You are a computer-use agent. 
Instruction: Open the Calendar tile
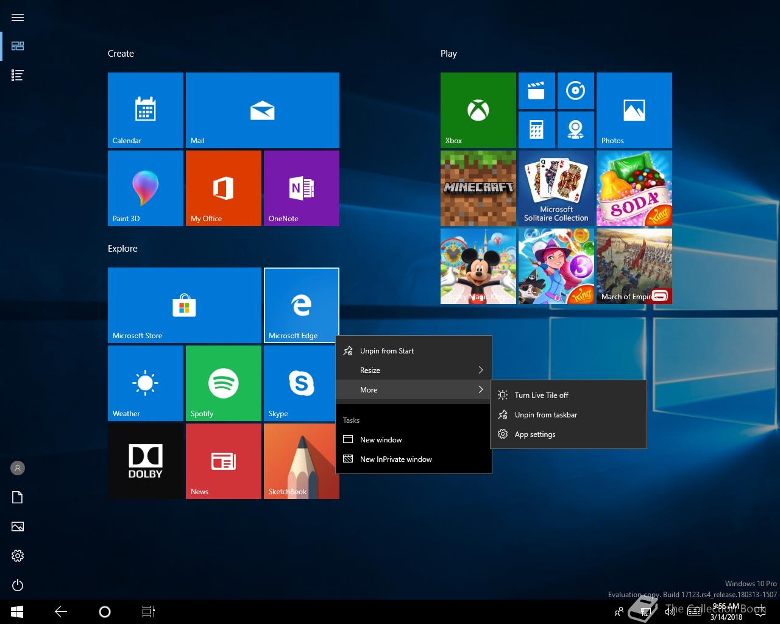(x=145, y=110)
